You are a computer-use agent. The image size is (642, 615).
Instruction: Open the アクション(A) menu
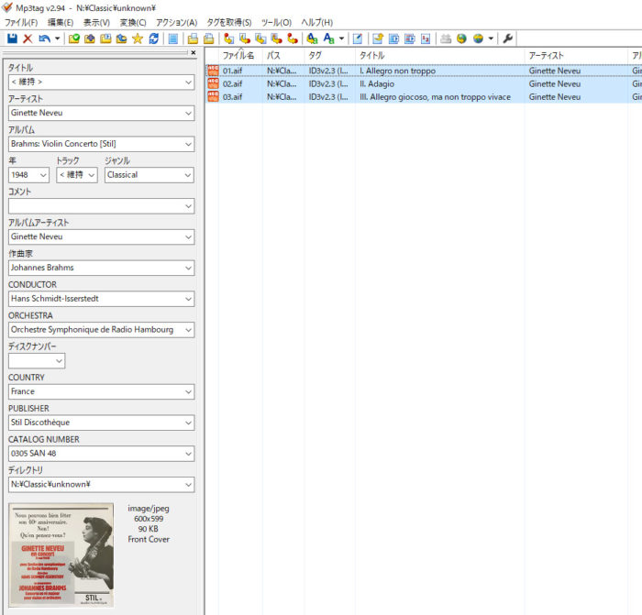click(x=176, y=23)
